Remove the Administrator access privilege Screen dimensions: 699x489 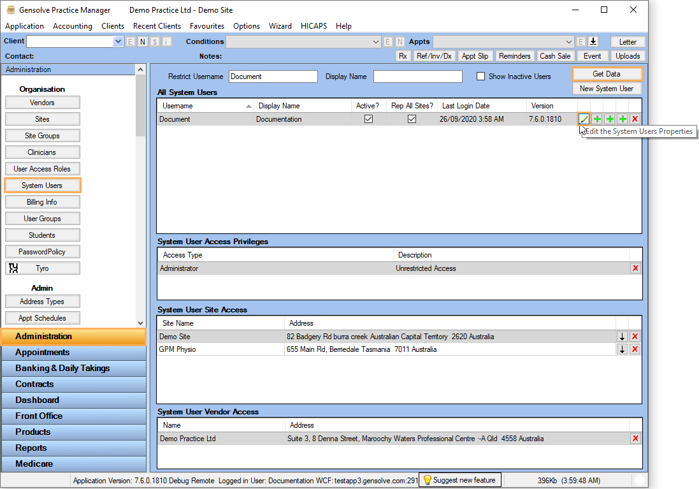coord(635,268)
